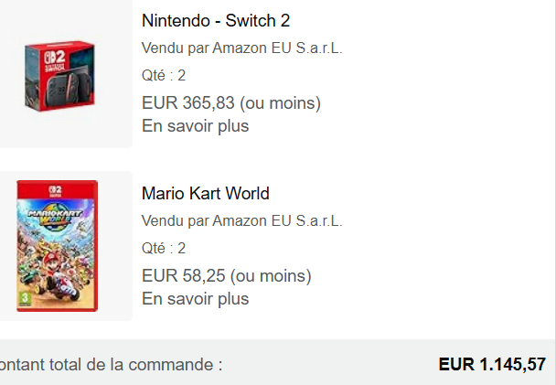This screenshot has height=385, width=556.
Task: Click the Switch 2 seller 'Vendu par Amazon EU S.a.r.L.'
Action: 241,48
